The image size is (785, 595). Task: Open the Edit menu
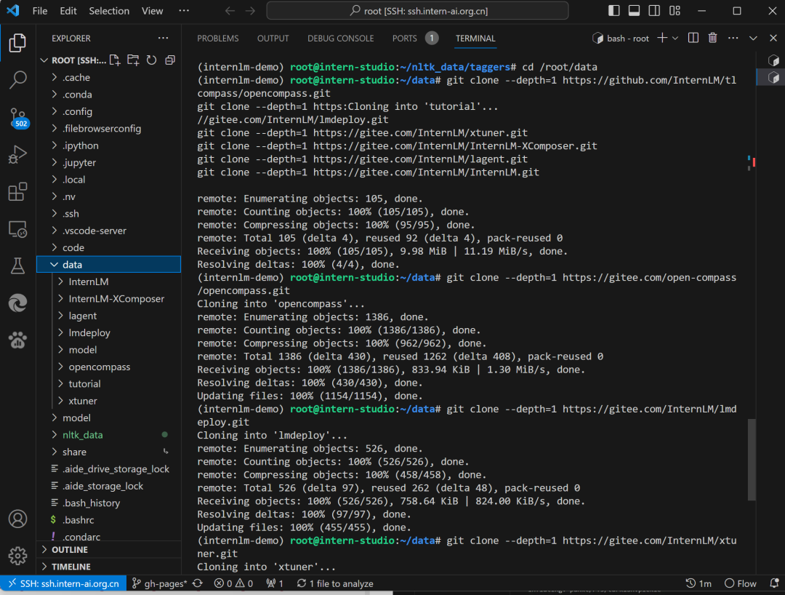pos(68,10)
